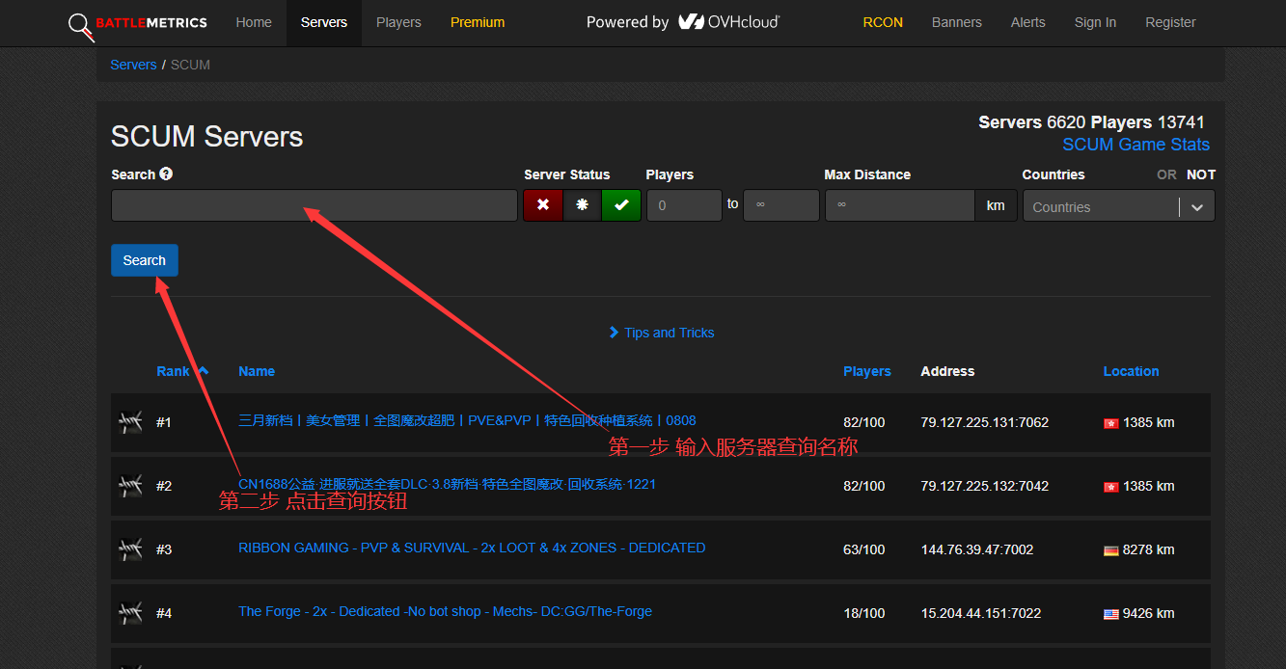Screen dimensions: 1286x669
Task: Toggle the green checkmark online status
Action: (621, 205)
